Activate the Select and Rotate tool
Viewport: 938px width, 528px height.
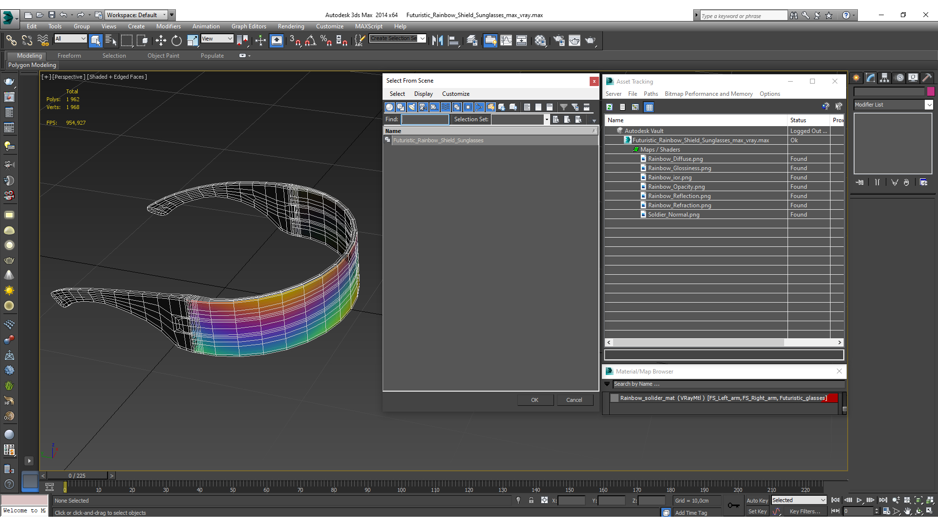click(x=176, y=41)
